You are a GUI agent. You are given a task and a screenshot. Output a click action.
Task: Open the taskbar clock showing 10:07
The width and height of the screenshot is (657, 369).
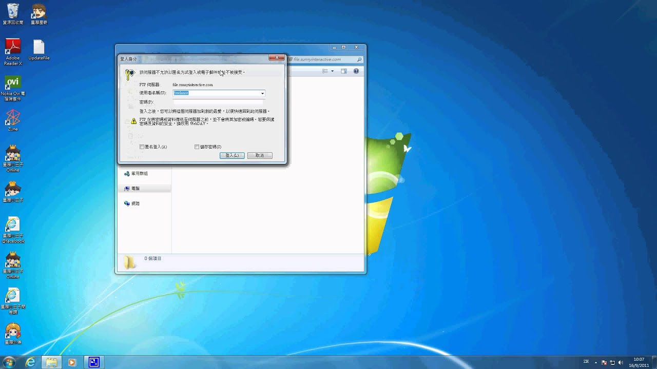coord(639,362)
